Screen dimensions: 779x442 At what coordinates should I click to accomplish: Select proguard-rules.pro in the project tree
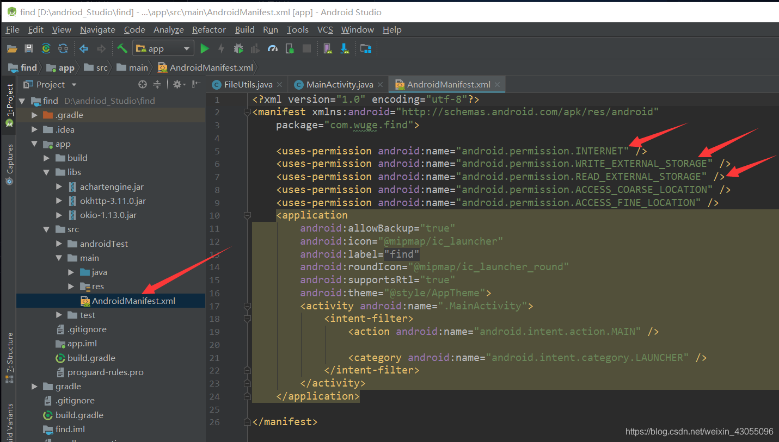coord(105,372)
